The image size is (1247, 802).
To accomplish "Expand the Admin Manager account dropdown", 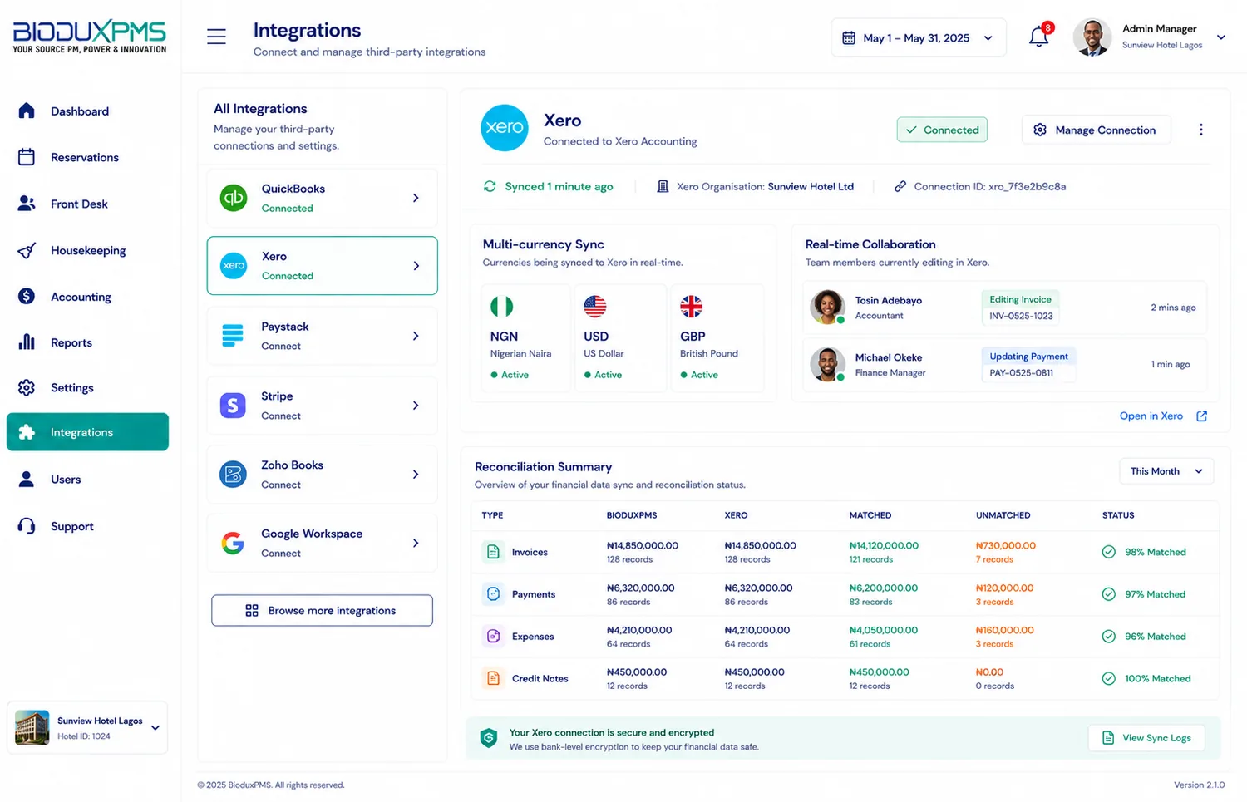I will [1220, 37].
